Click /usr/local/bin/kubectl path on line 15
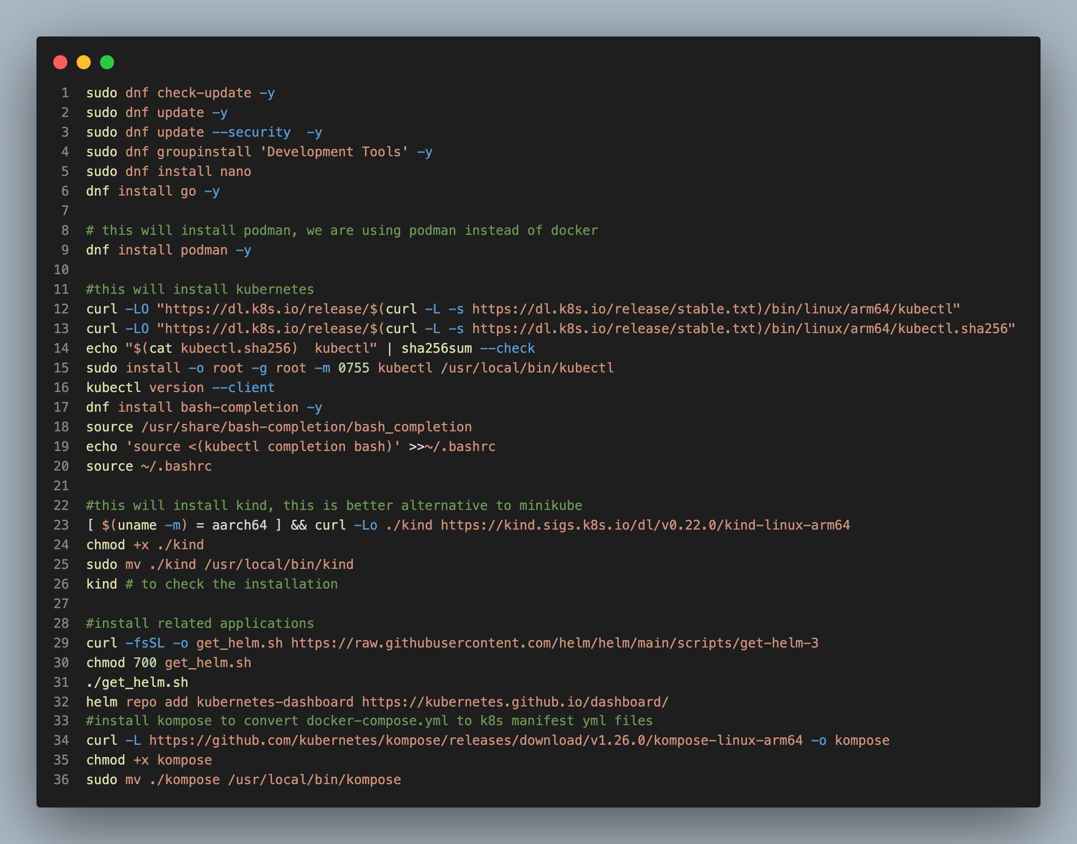Screen dimensions: 1077x844 [527, 368]
